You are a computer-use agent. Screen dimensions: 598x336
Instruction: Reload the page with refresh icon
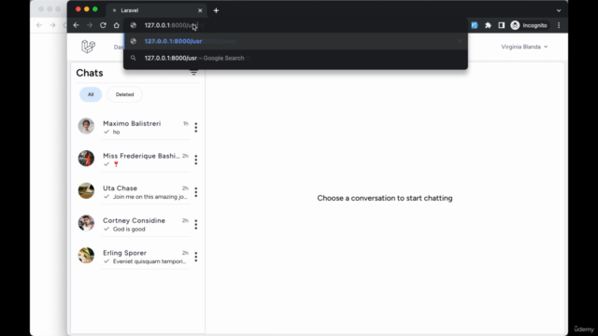103,25
